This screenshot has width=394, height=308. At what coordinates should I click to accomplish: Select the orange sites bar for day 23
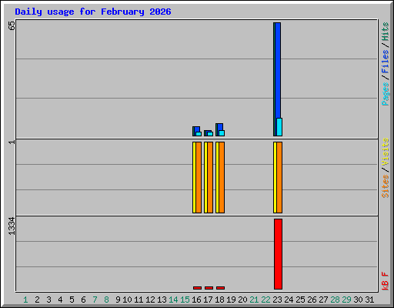pos(279,177)
